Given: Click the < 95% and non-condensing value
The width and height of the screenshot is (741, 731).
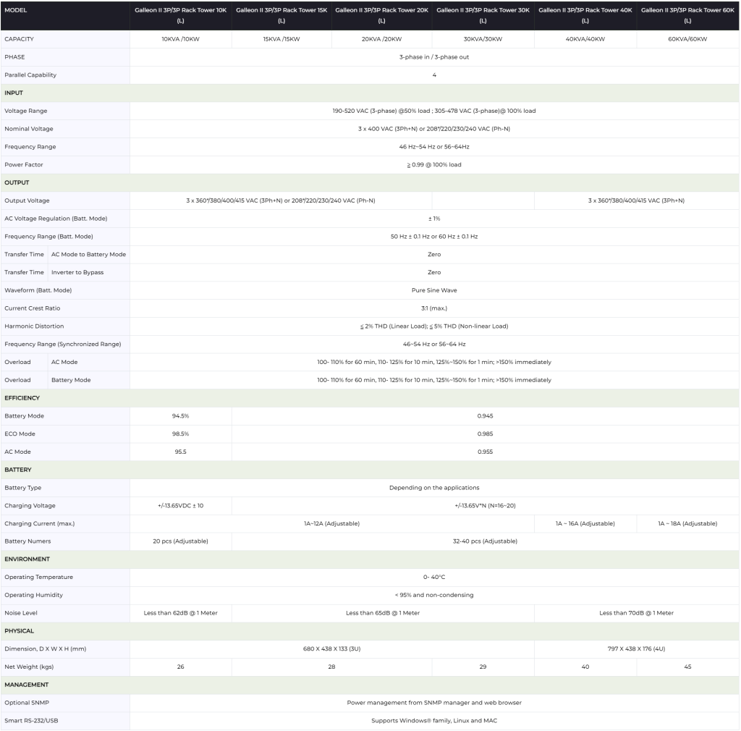Looking at the screenshot, I should click(x=434, y=596).
